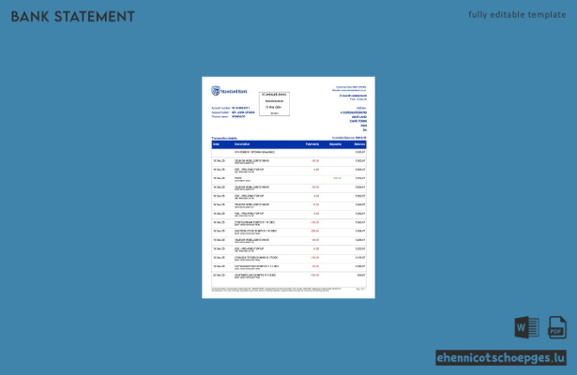The height and width of the screenshot is (375, 577).
Task: Click the green deposit amount
Action: pos(337,178)
